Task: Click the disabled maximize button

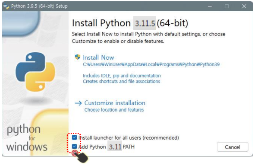Action: [x=227, y=6]
